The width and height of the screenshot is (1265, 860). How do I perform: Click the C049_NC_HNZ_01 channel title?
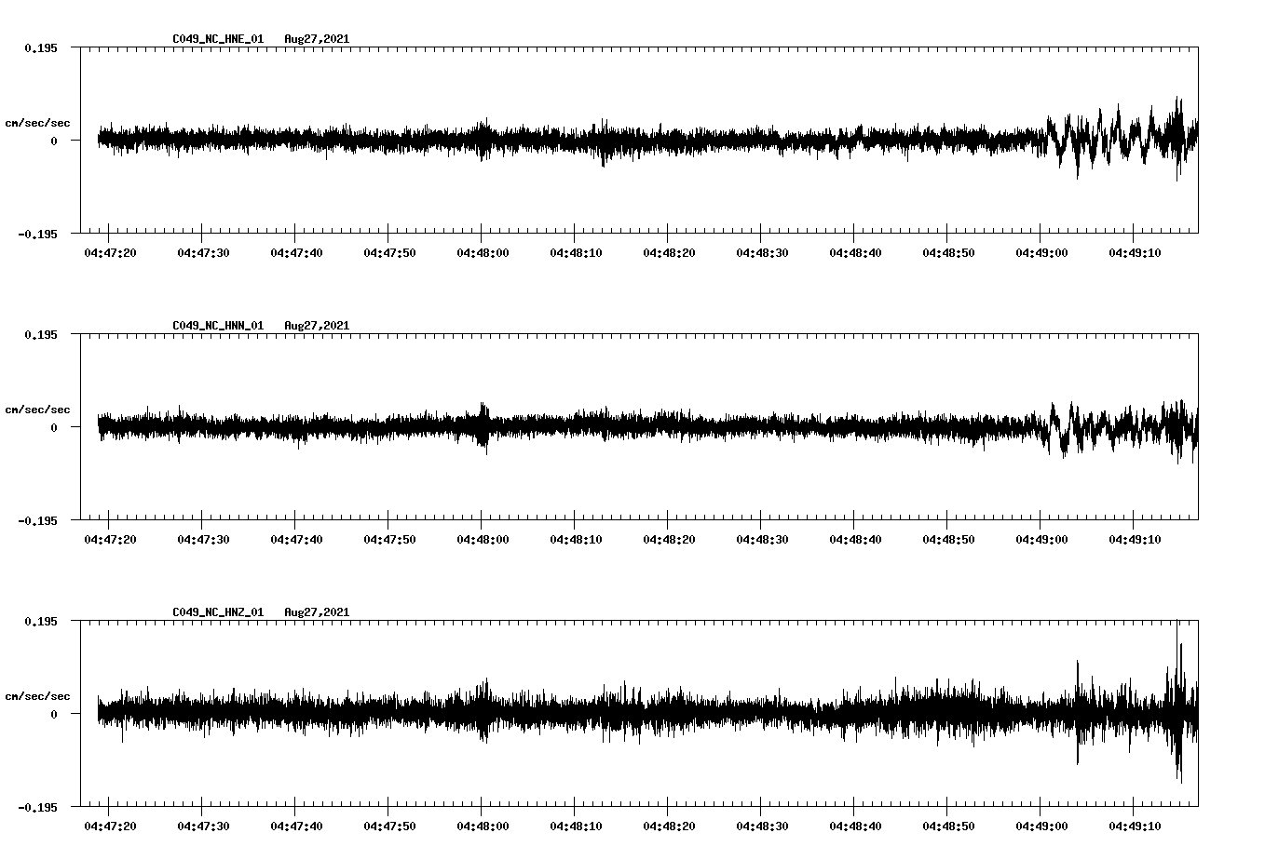coord(218,612)
